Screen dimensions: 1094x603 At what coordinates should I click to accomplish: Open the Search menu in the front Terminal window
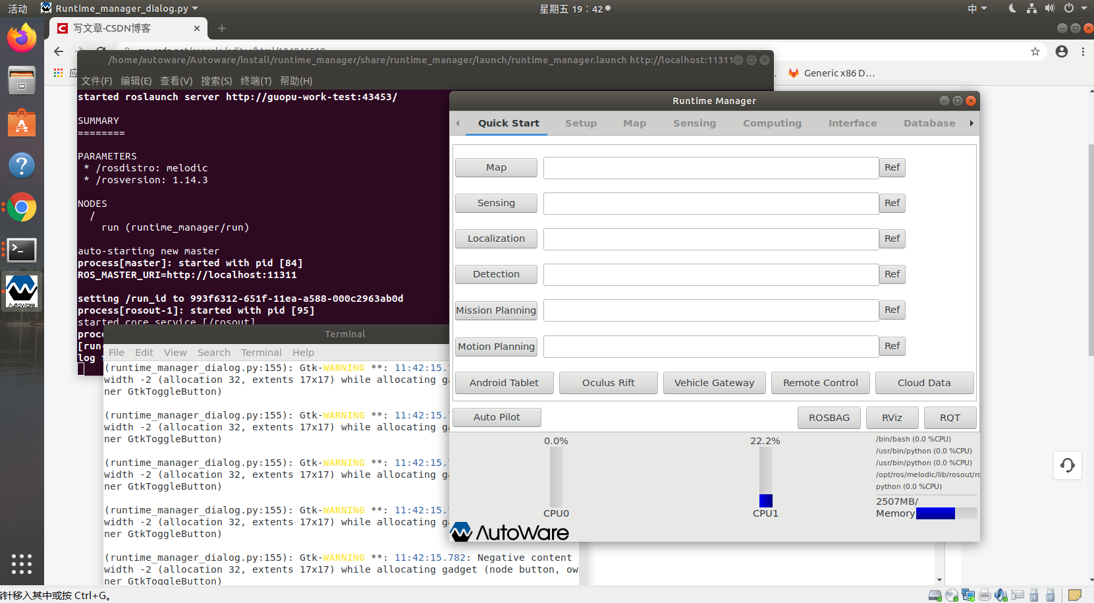tap(214, 353)
